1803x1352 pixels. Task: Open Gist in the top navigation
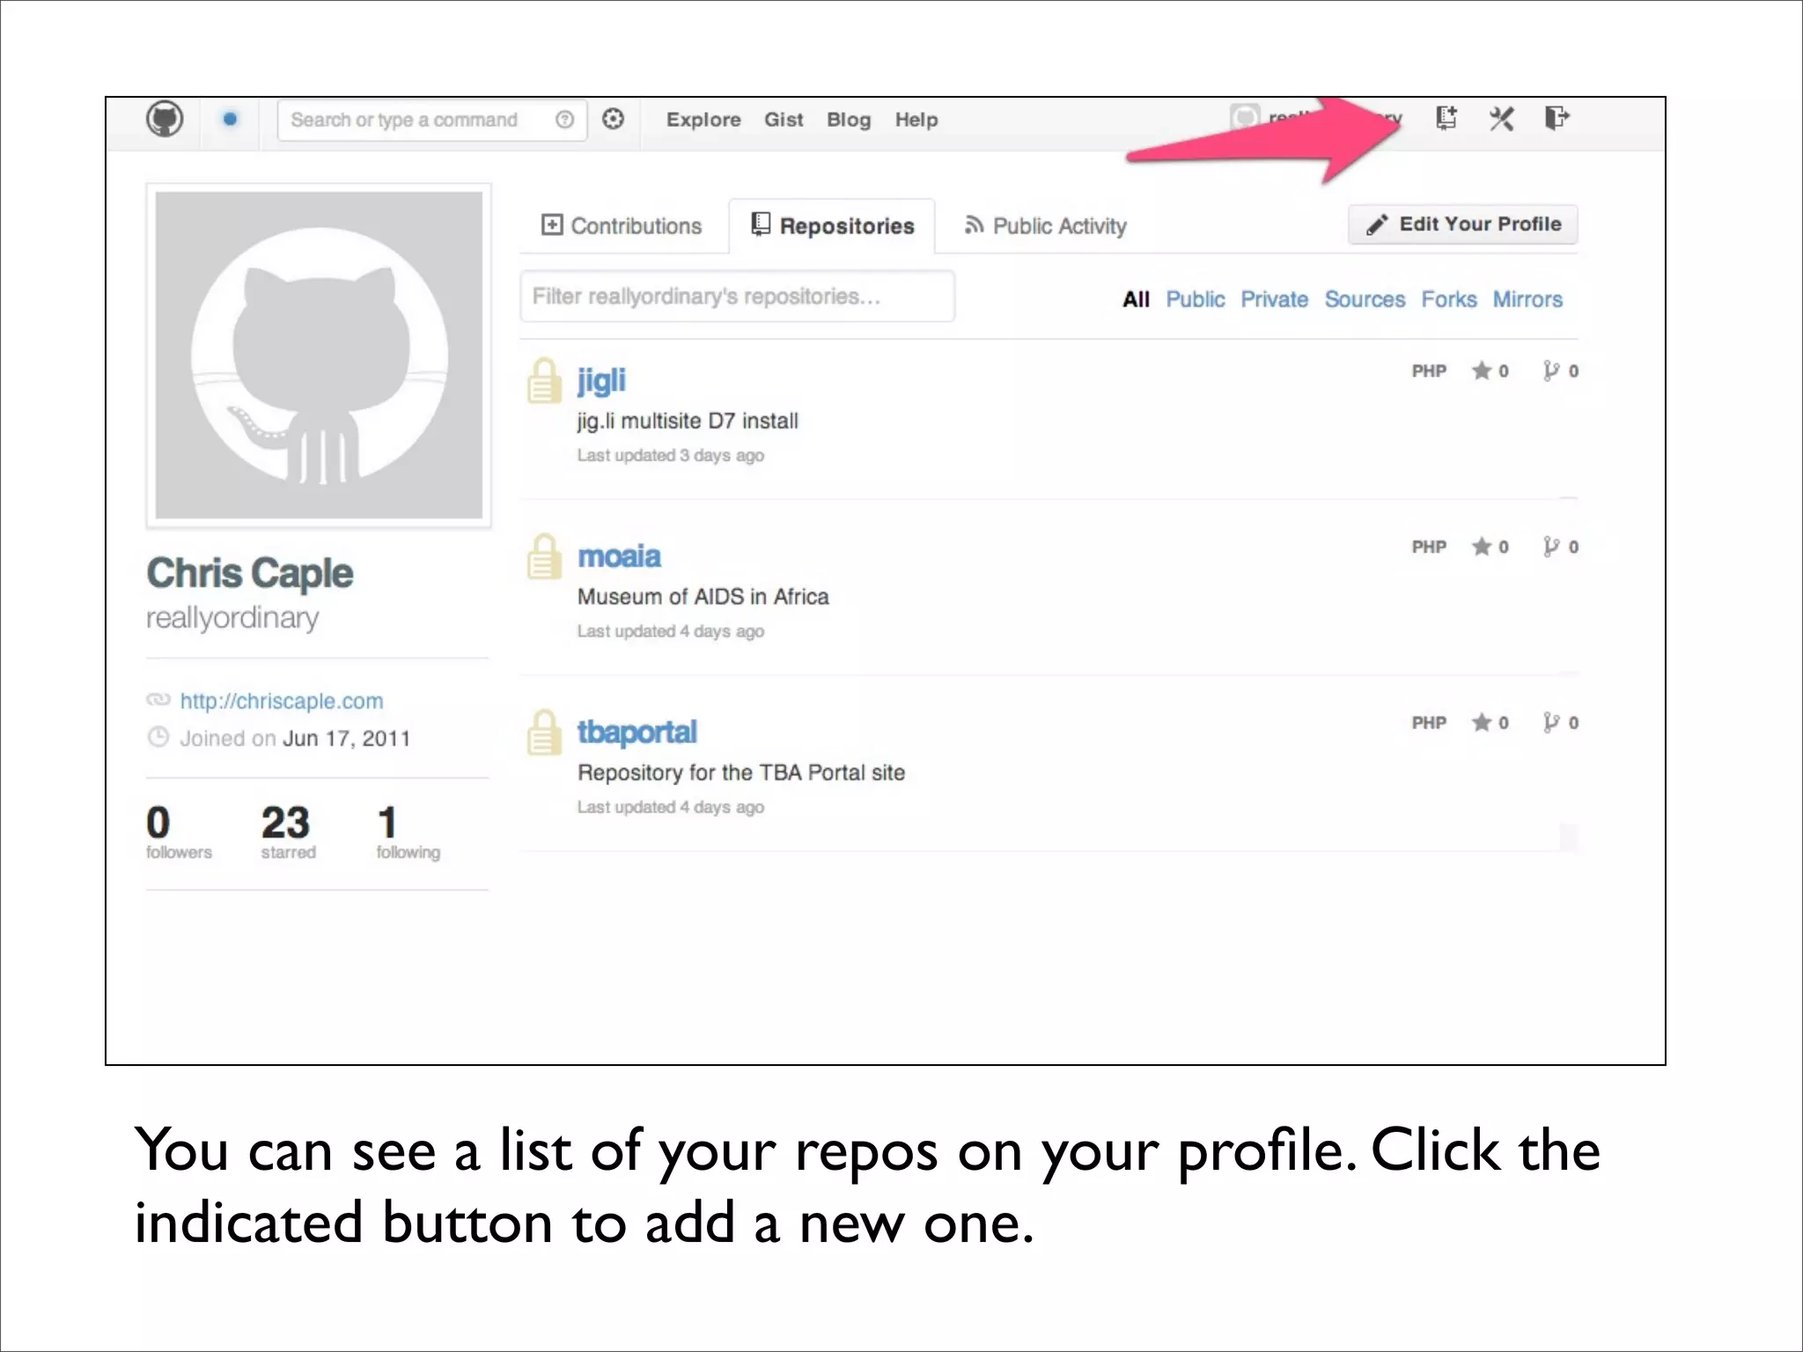(x=784, y=120)
